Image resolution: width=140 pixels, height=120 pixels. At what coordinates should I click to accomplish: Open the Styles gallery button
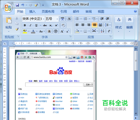pos(119,24)
